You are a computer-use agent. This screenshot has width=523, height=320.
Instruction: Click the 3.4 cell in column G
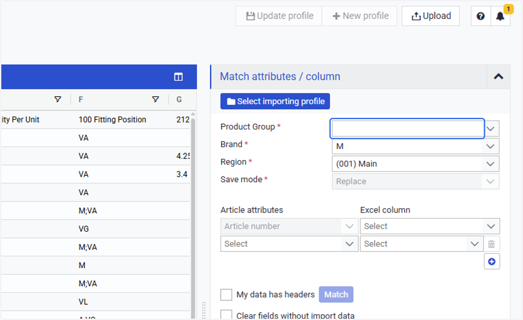coord(182,174)
